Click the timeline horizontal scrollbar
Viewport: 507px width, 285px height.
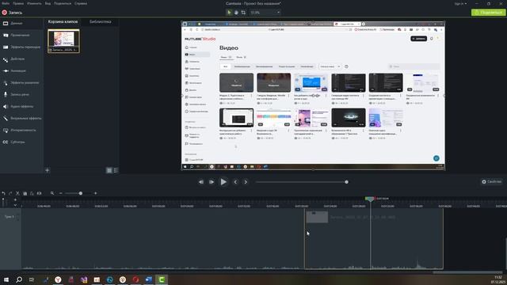[467, 272]
